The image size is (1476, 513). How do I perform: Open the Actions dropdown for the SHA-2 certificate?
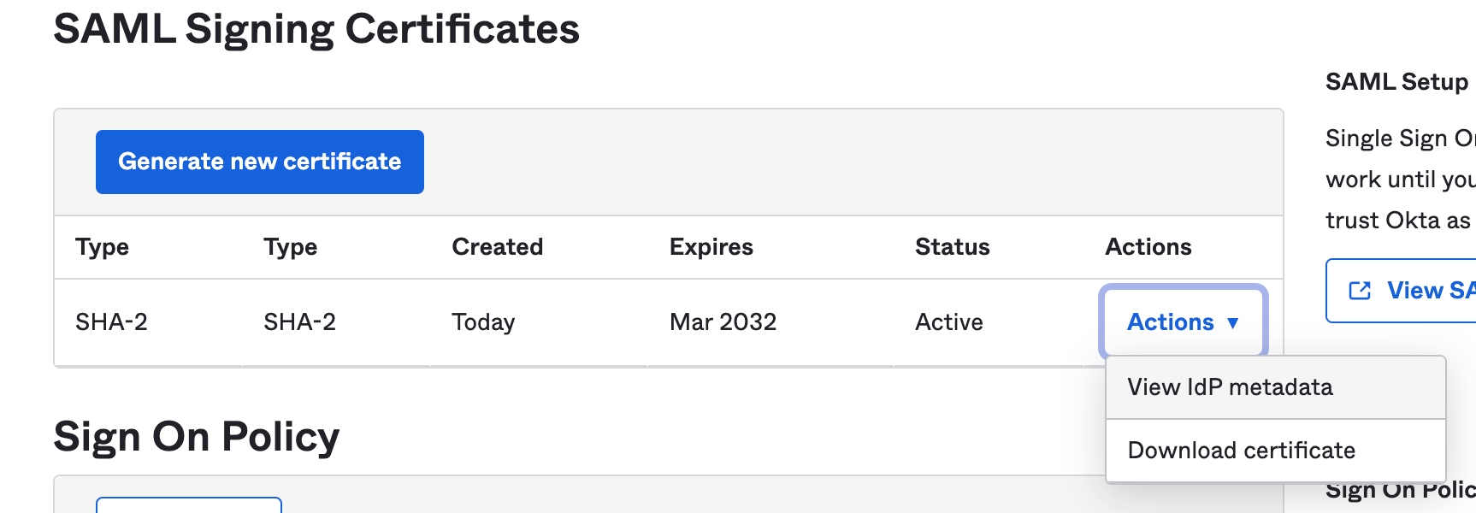[1182, 322]
